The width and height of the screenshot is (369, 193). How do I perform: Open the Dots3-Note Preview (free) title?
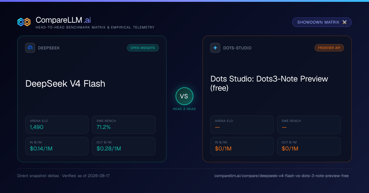pyautogui.click(x=269, y=83)
